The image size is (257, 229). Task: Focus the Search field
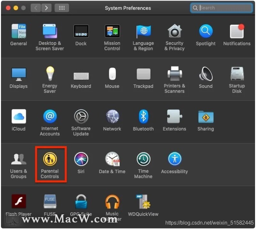(222, 8)
